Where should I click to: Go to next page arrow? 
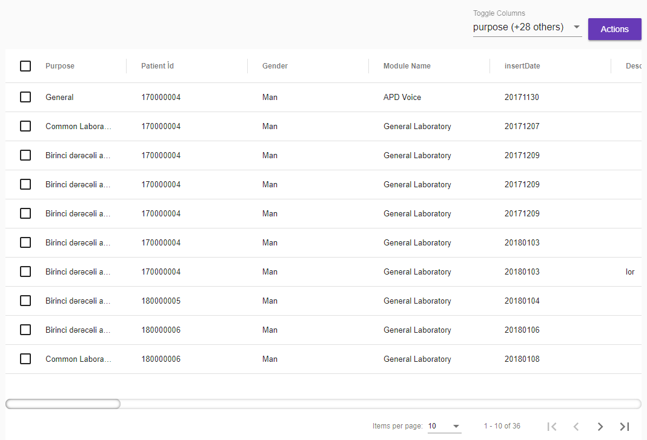coord(600,427)
